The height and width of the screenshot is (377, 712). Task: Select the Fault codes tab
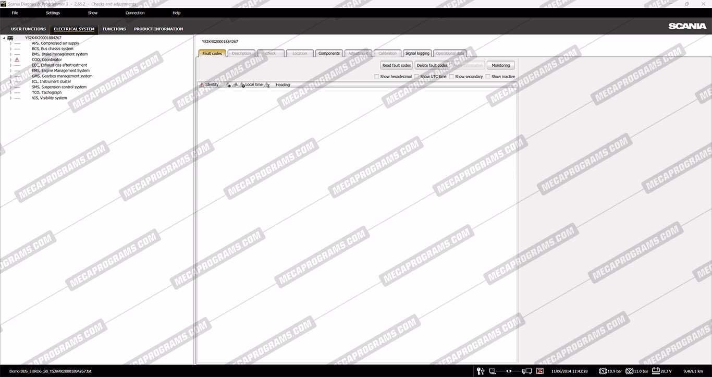click(212, 53)
